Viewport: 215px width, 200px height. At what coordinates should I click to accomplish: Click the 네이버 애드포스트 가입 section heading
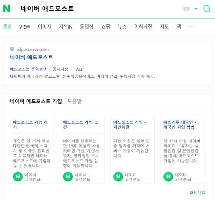coord(36,101)
